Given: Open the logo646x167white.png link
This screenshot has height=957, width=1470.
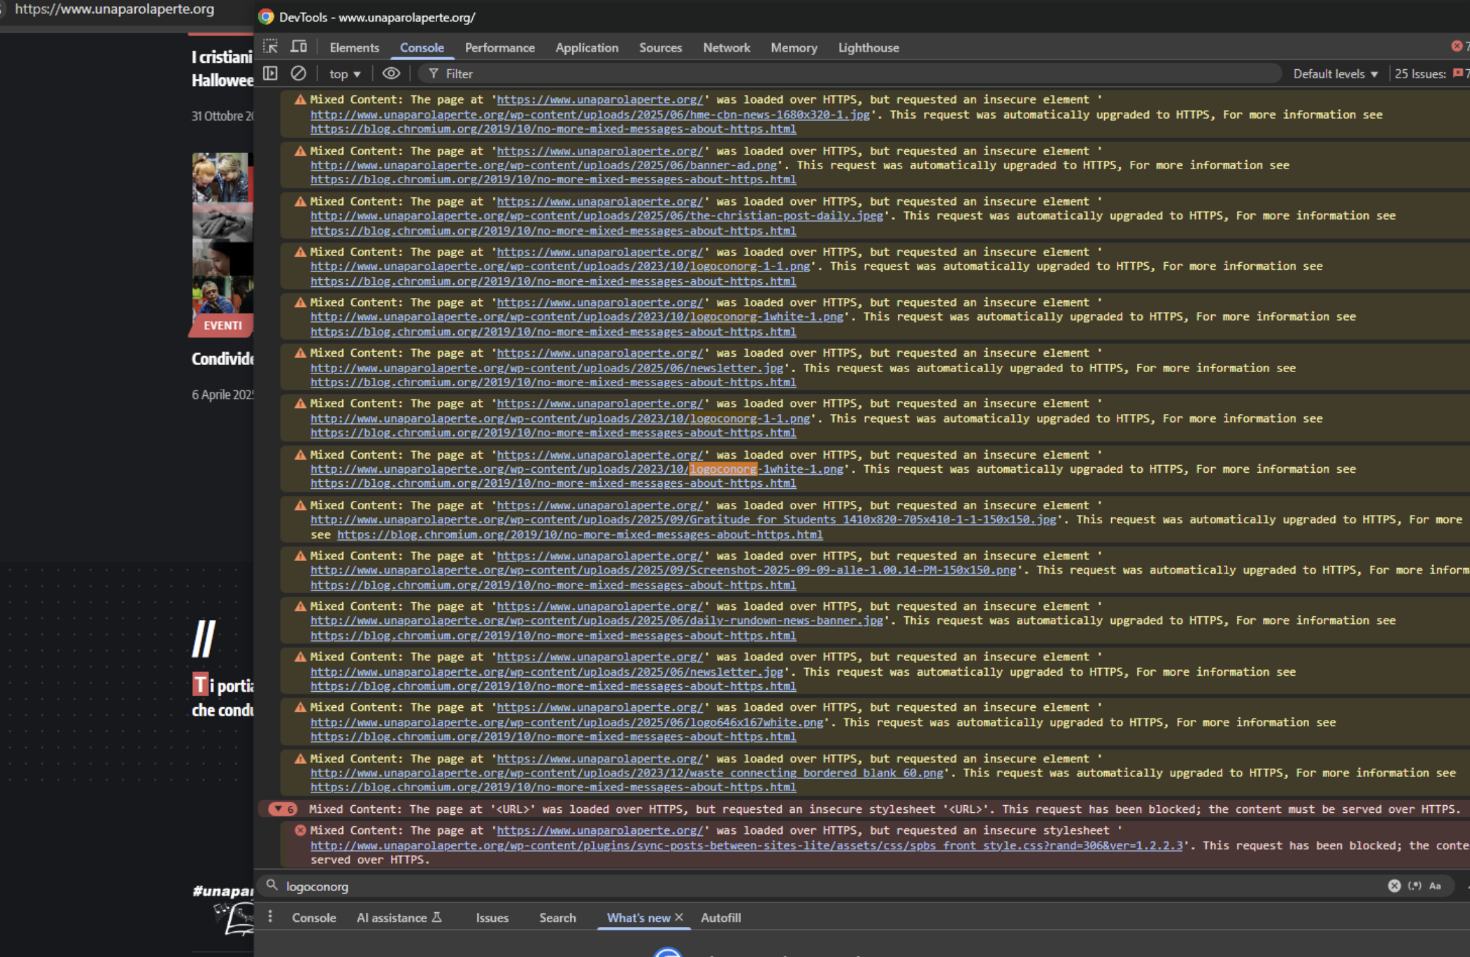Looking at the screenshot, I should pos(566,723).
